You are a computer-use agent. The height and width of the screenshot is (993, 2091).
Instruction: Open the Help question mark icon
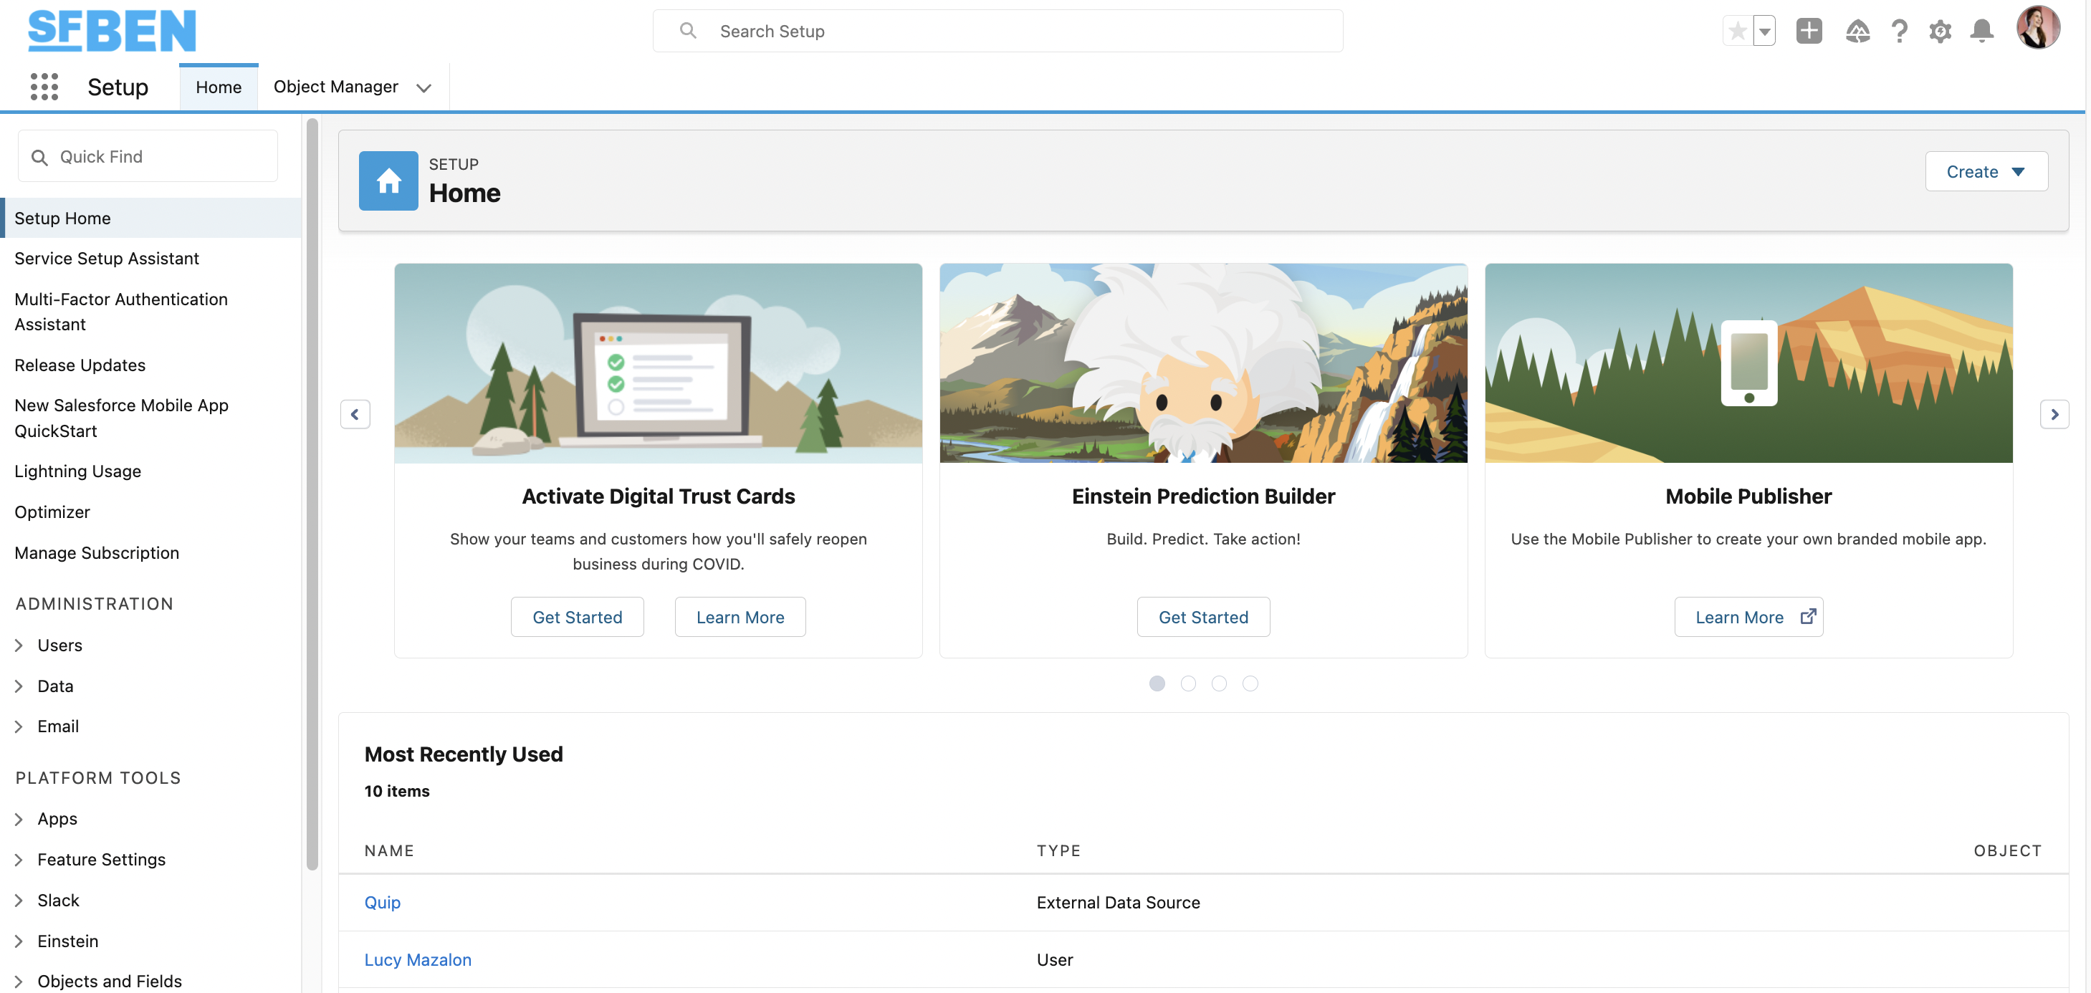click(1899, 31)
